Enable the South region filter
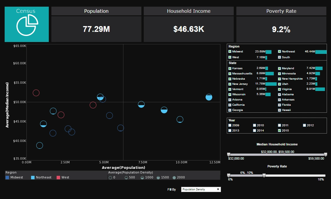The width and height of the screenshot is (331, 199). point(279,57)
